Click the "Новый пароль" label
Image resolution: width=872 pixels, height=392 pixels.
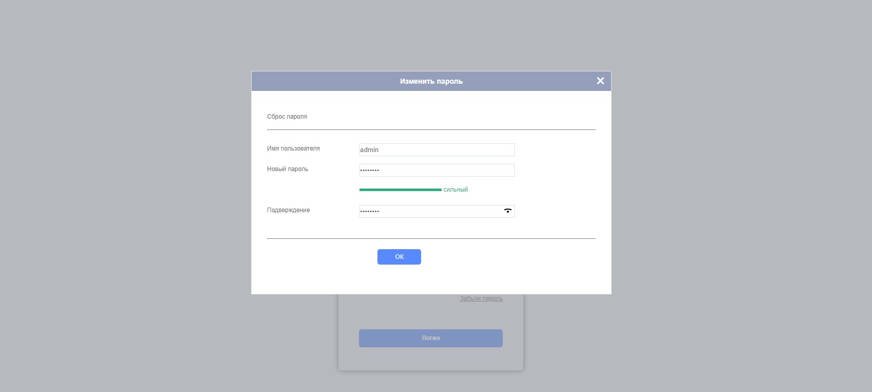tap(288, 169)
